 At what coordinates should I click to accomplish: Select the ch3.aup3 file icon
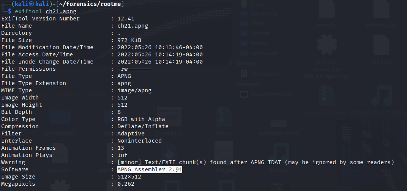381,45
